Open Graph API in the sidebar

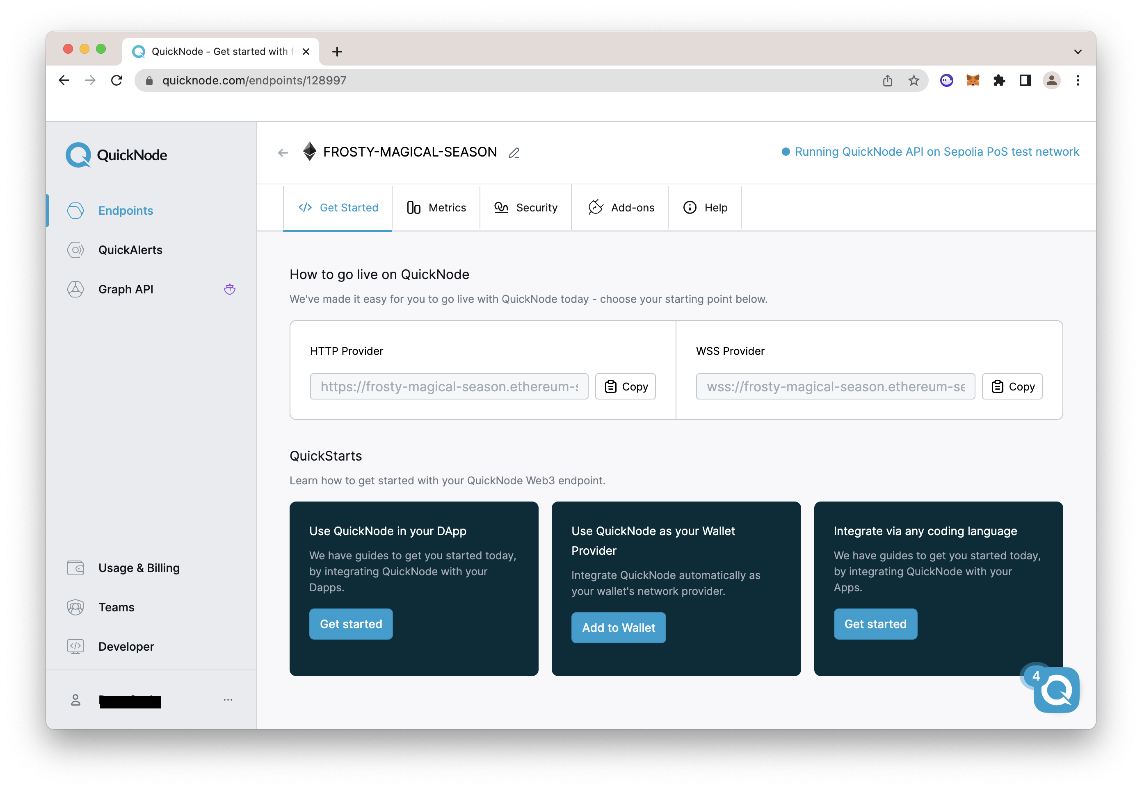coord(126,289)
